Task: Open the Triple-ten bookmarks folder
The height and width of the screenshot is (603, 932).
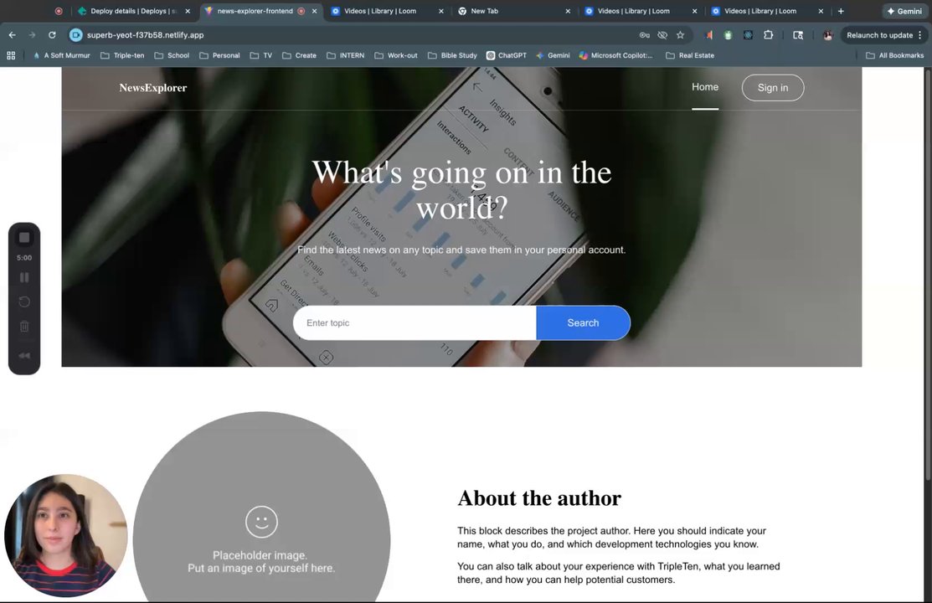Action: point(122,55)
